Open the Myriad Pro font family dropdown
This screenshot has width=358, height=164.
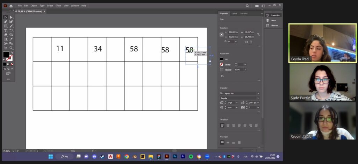pyautogui.click(x=258, y=94)
